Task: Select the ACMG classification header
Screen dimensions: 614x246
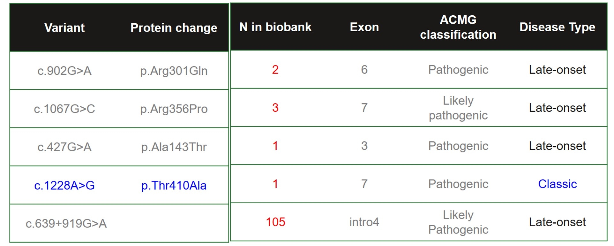Action: pyautogui.click(x=458, y=27)
